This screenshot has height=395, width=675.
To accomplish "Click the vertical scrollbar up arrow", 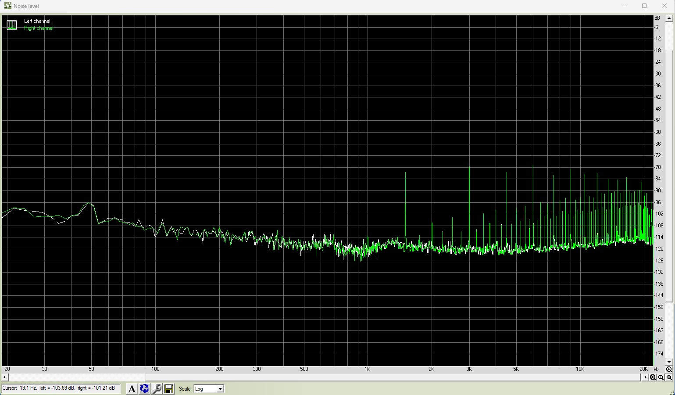I will pyautogui.click(x=669, y=18).
